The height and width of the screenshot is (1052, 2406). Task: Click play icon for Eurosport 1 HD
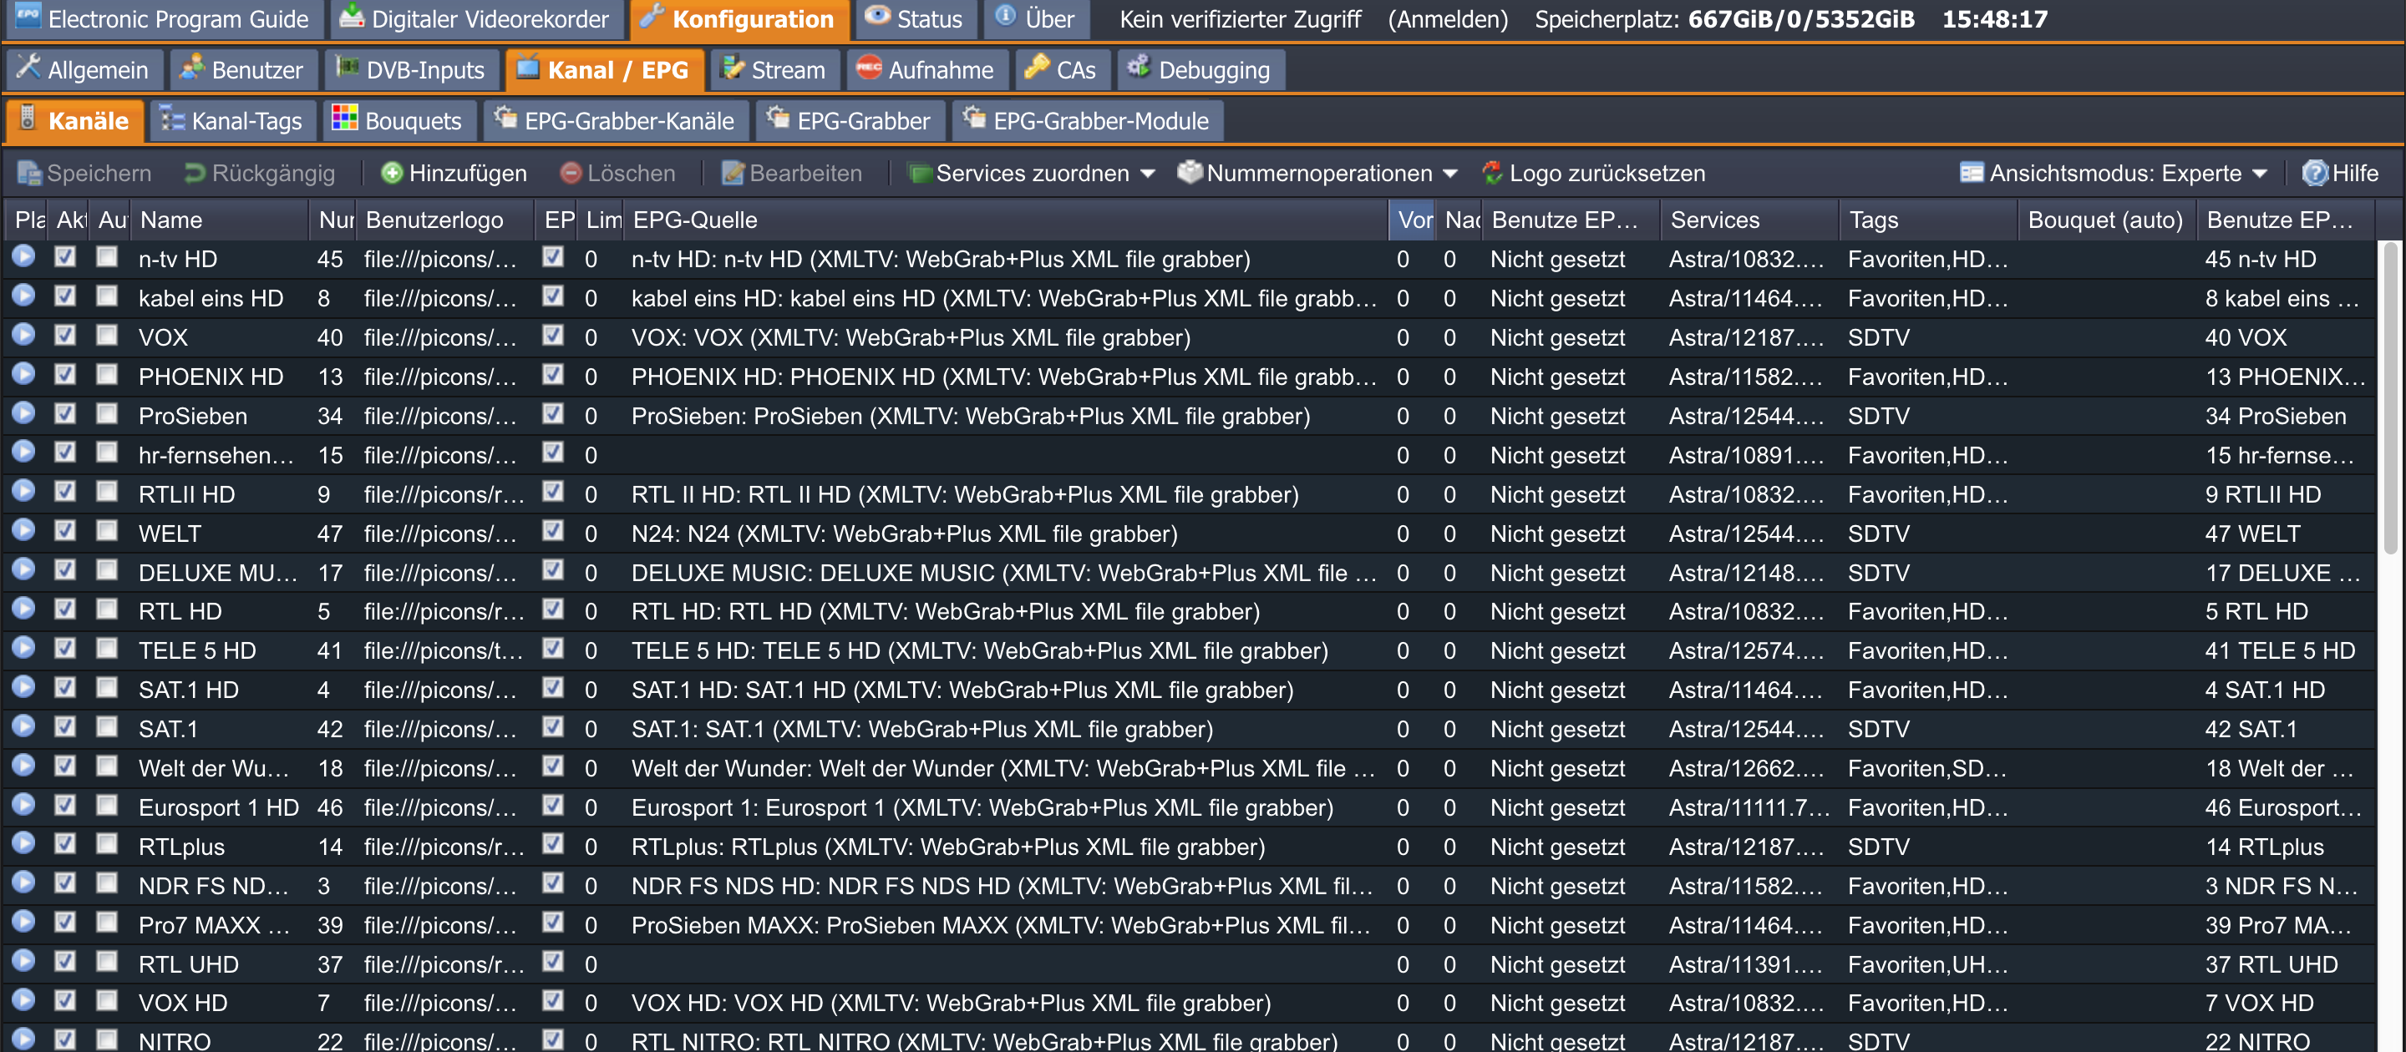[x=23, y=806]
